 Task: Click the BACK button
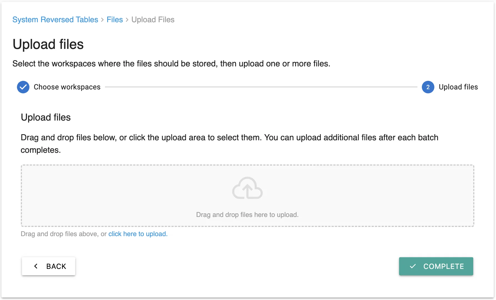(49, 266)
